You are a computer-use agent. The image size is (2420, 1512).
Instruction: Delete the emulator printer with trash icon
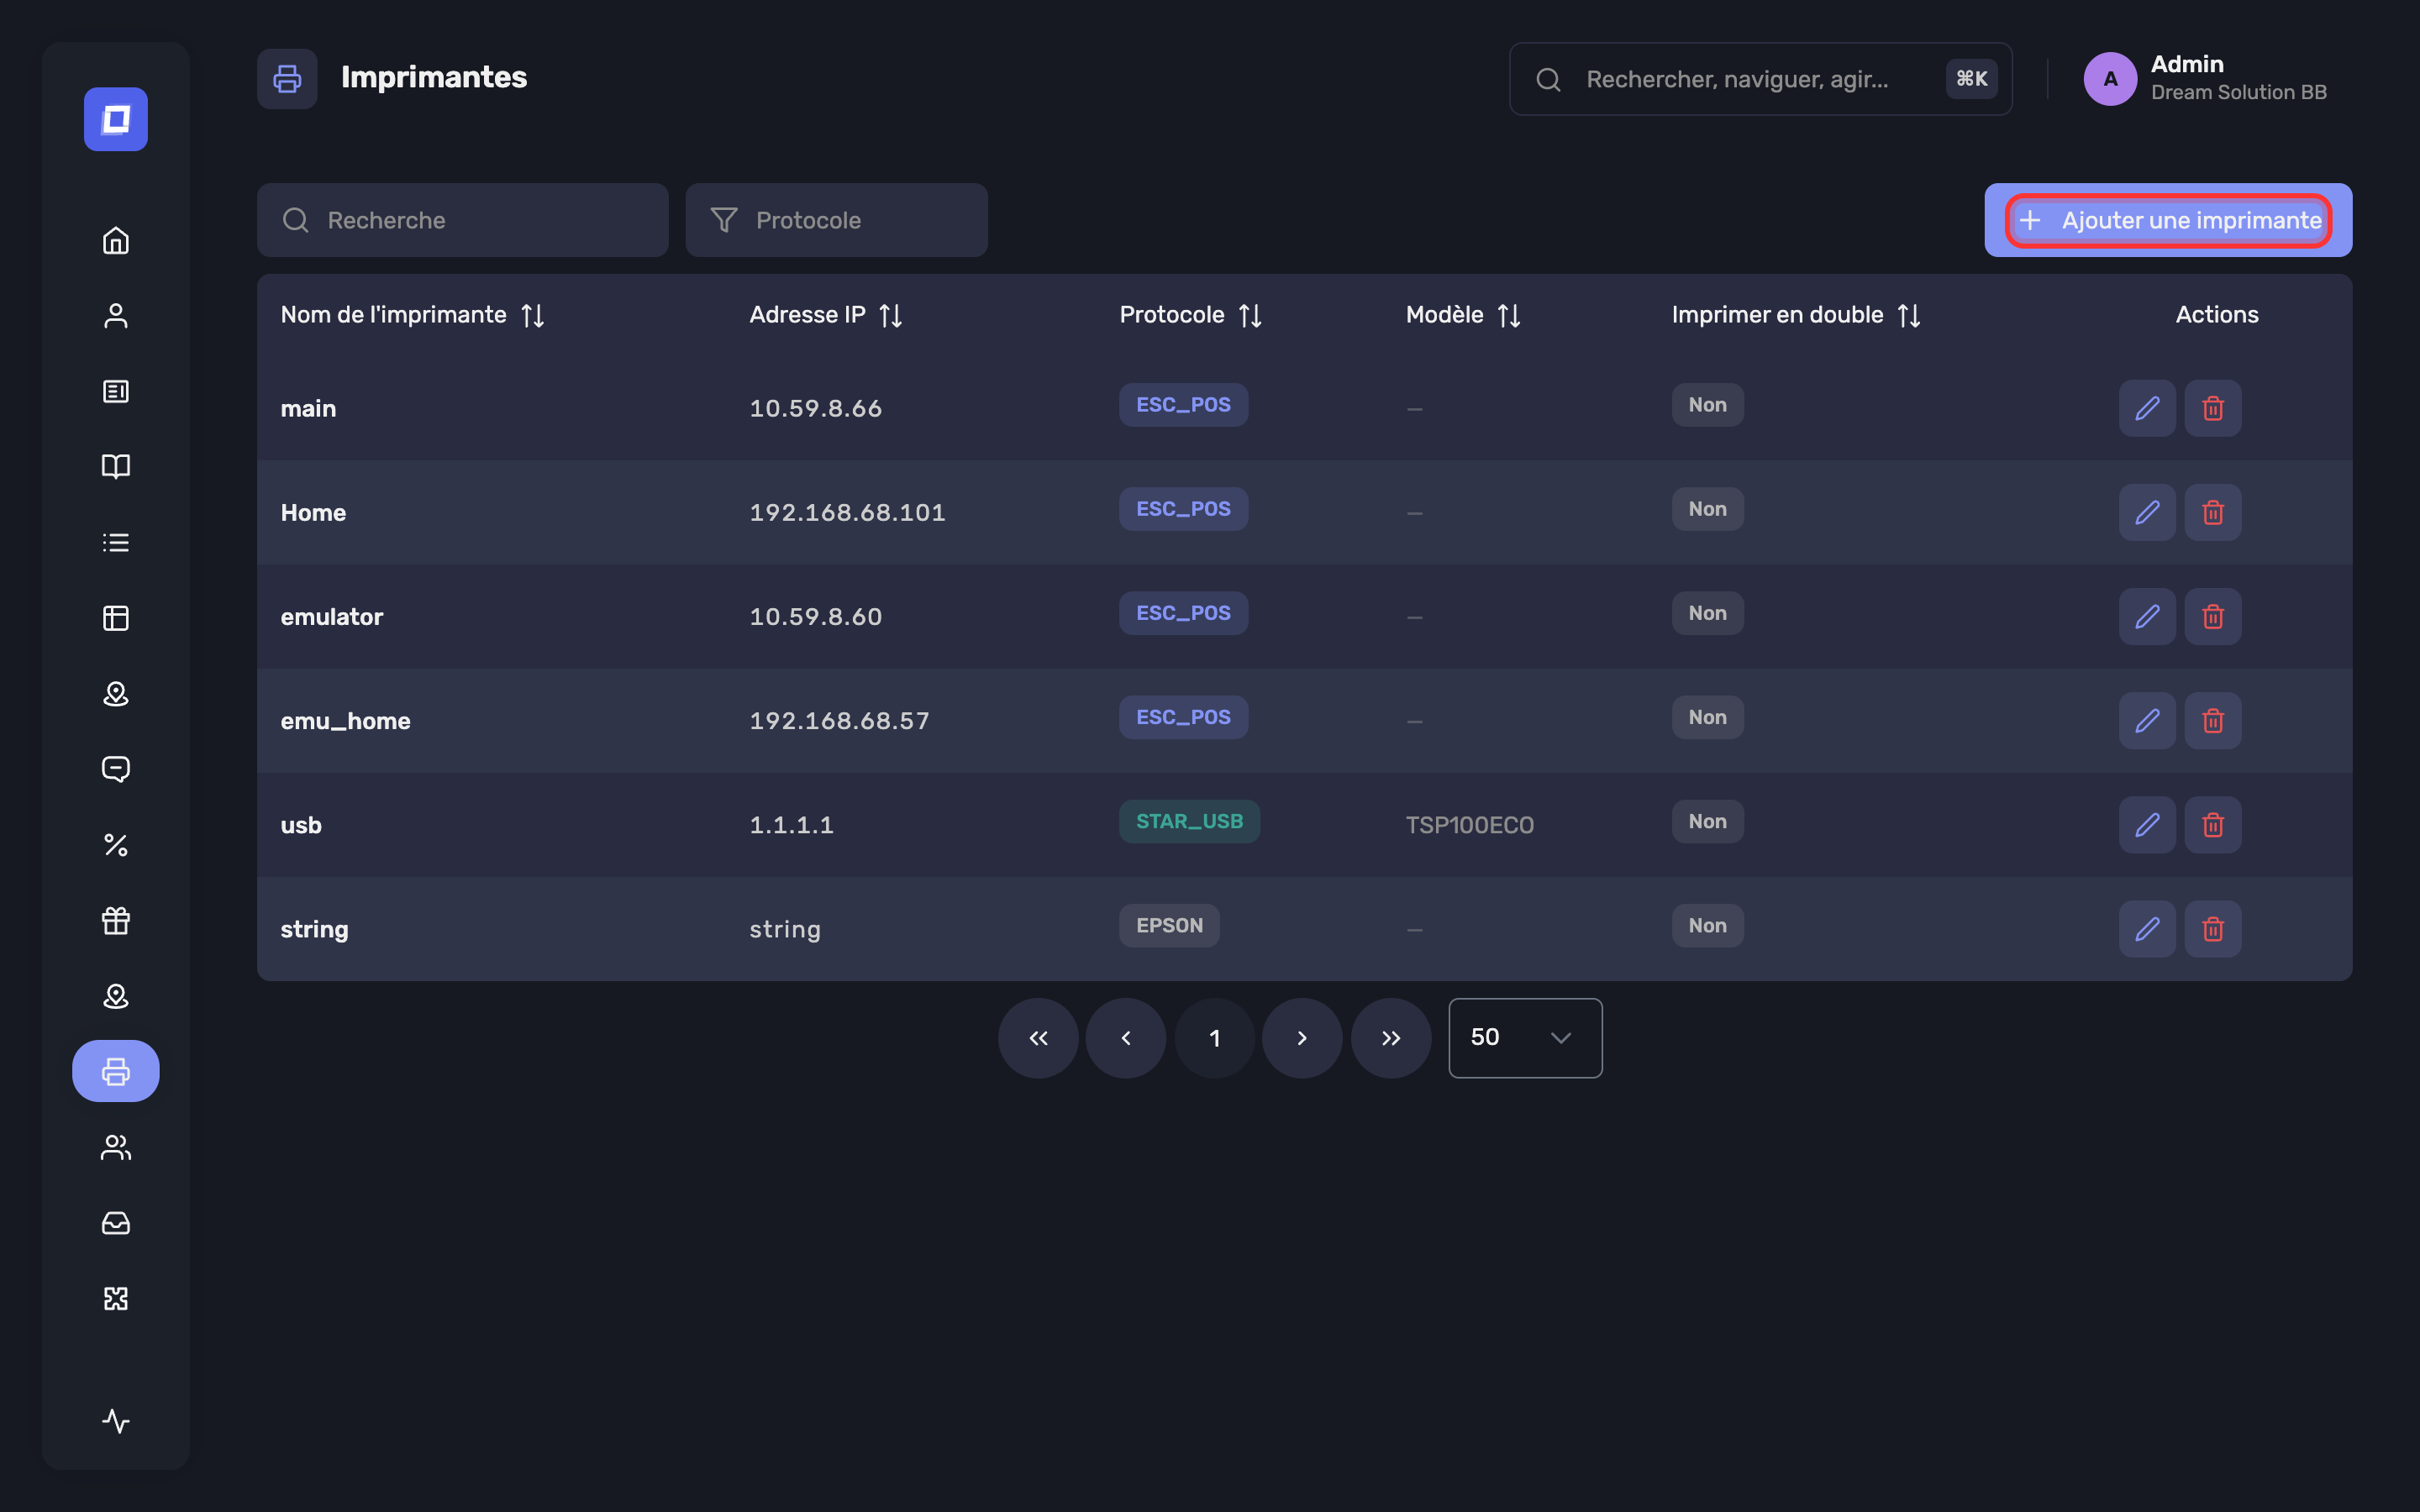pos(2213,617)
